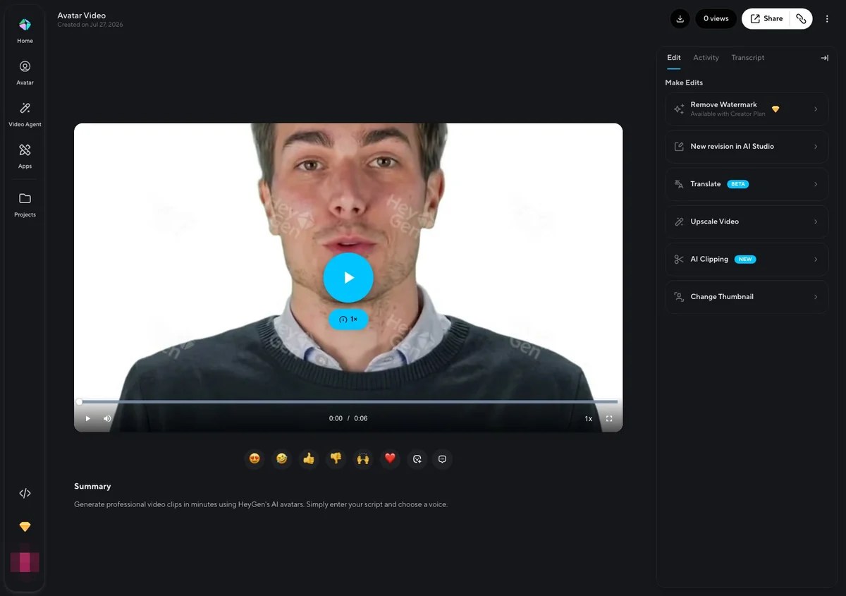Open the Apps panel icon
This screenshot has width=846, height=596.
pyautogui.click(x=25, y=156)
